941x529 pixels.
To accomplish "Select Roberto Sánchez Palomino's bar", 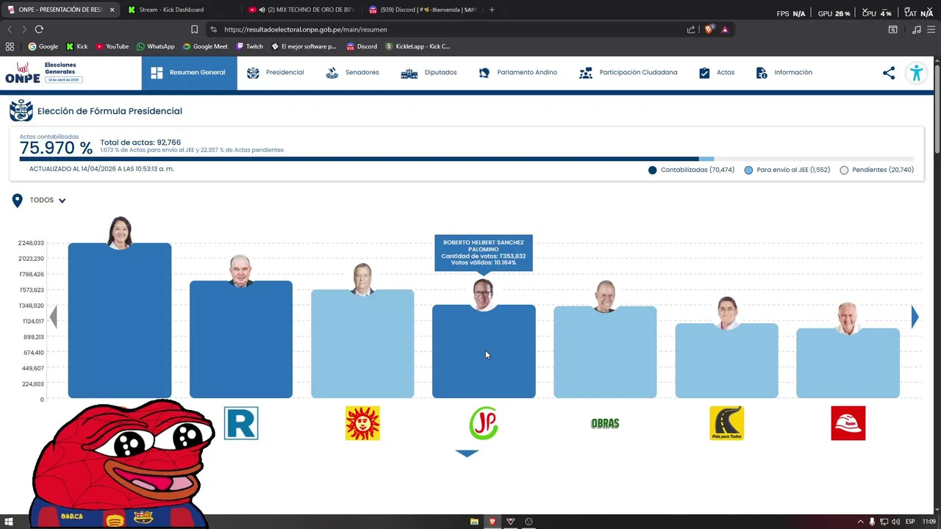I will 484,351.
